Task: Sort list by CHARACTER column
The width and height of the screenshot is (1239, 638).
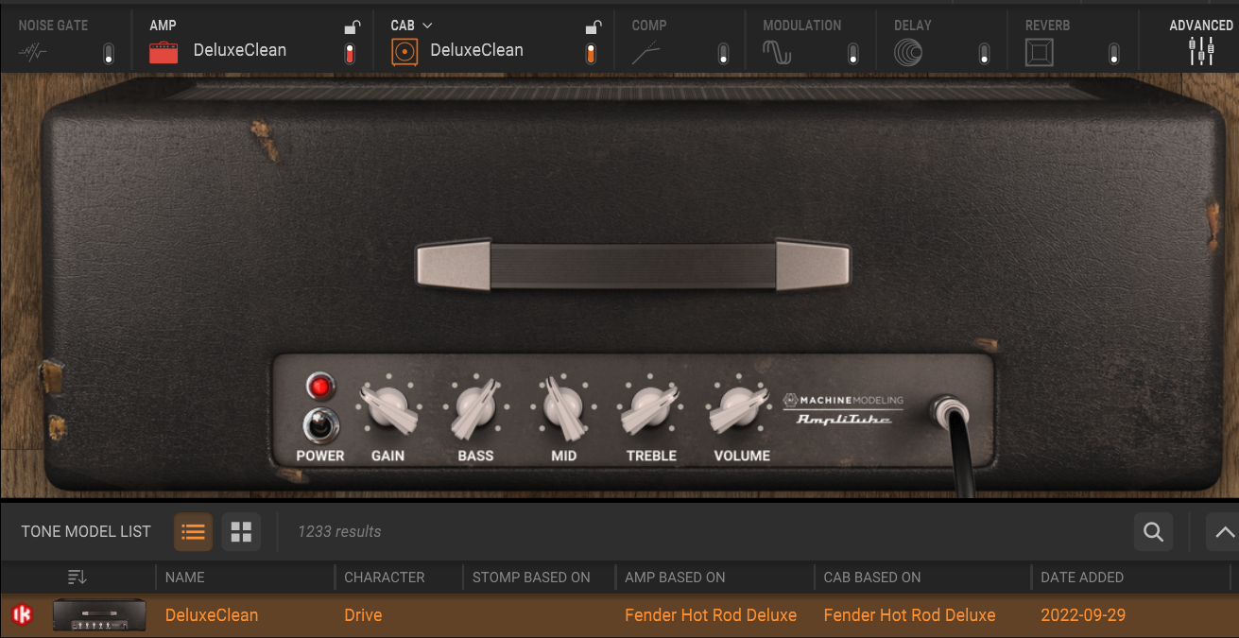Action: 384,577
